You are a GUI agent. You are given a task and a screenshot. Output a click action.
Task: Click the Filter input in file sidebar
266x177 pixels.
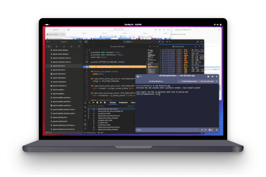click(63, 132)
